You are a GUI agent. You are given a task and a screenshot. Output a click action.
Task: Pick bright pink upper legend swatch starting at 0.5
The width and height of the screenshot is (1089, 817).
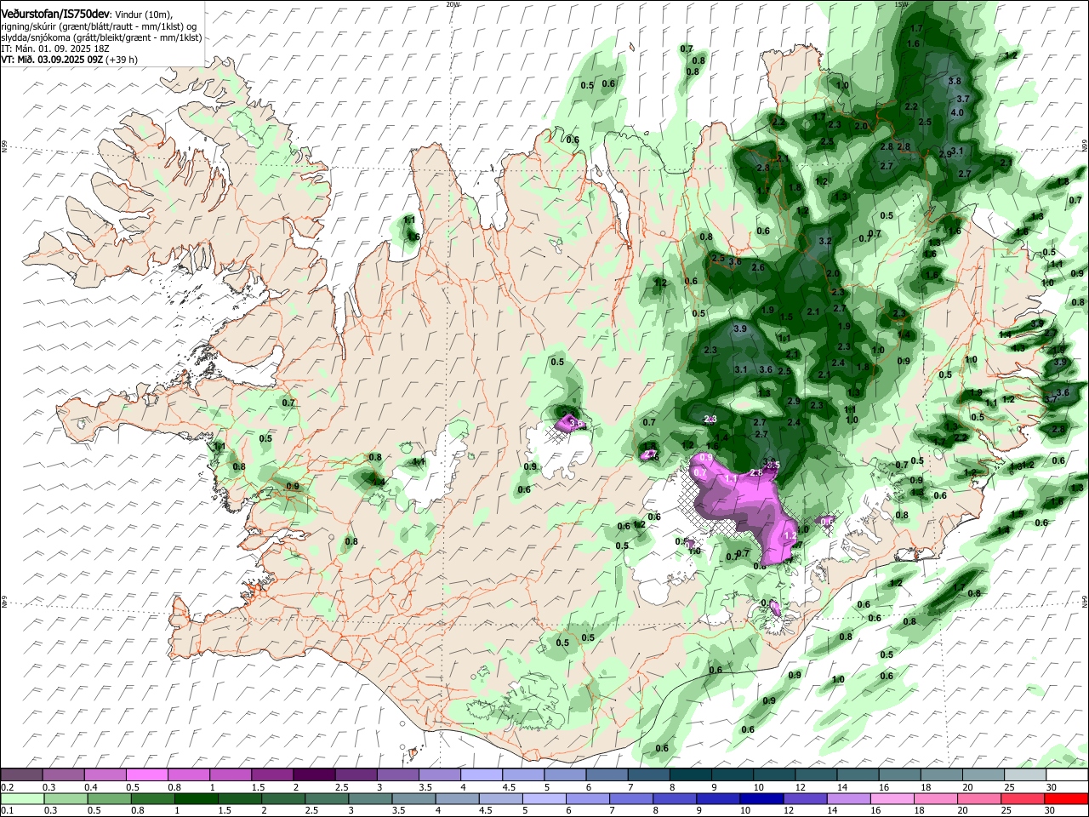[x=146, y=774]
